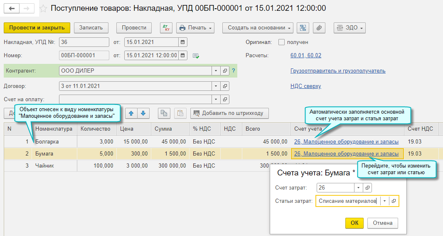
Task: Click the Накладная, УПД № input field
Action: (x=84, y=42)
